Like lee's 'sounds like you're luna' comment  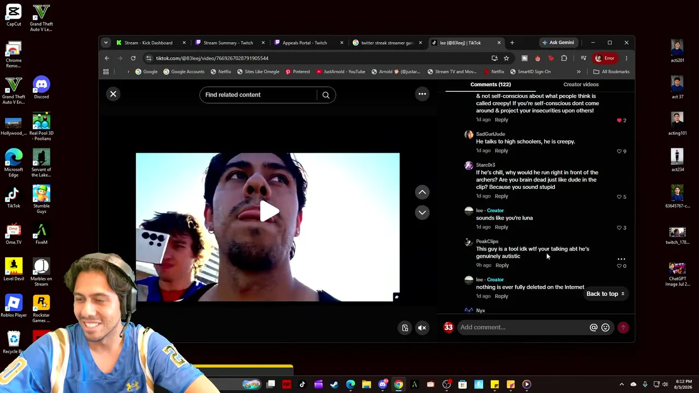(619, 228)
